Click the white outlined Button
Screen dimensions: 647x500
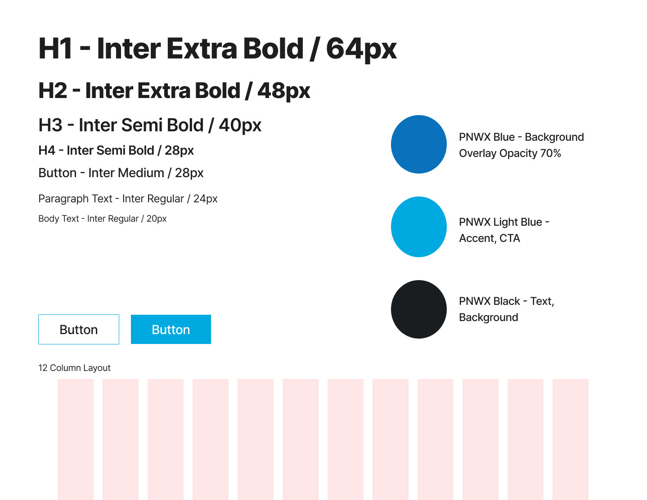79,330
